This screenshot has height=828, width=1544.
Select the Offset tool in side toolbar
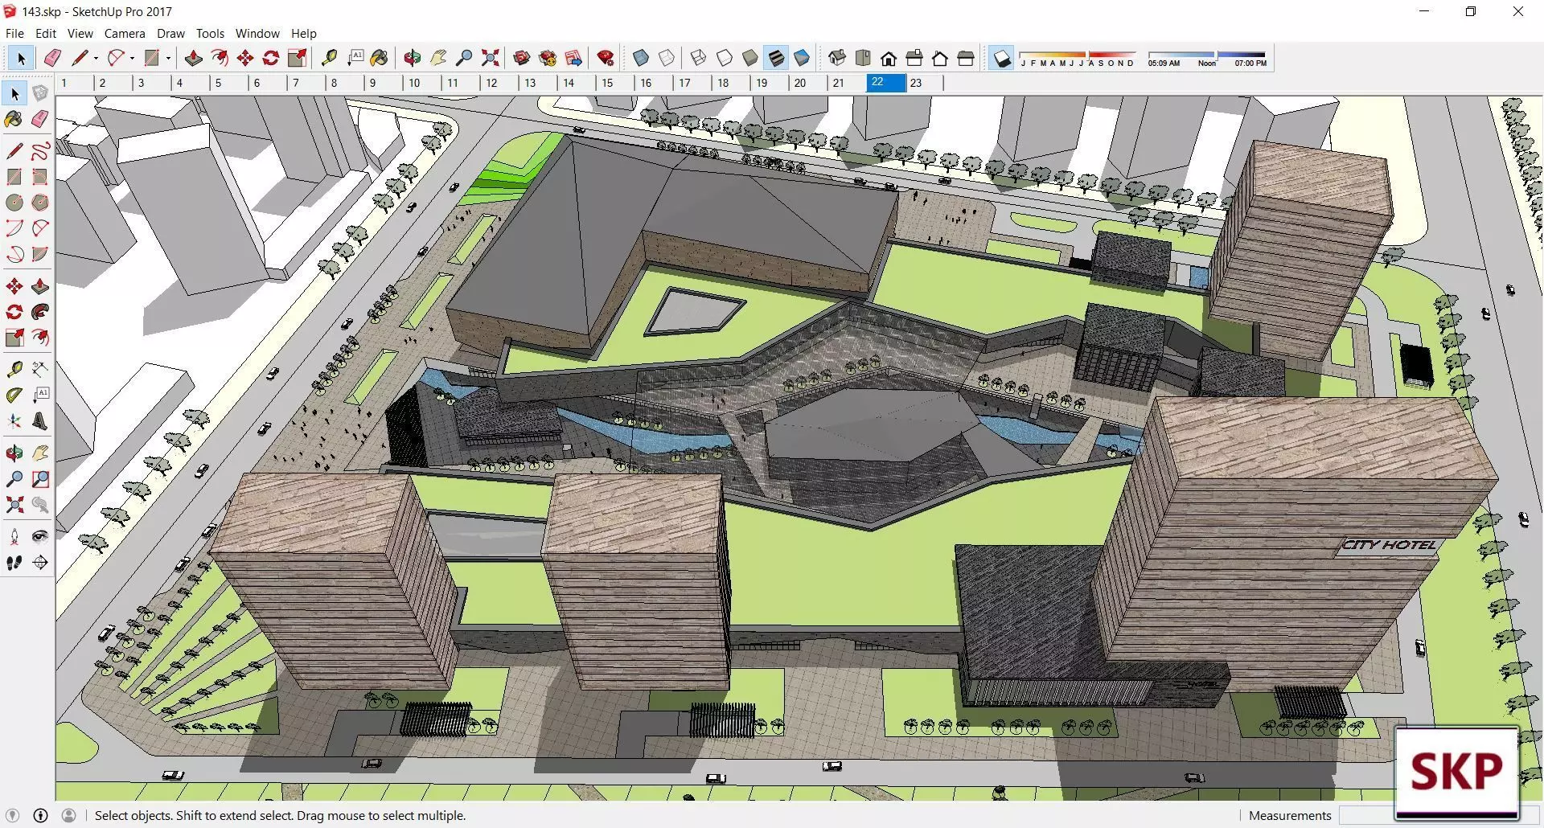coord(39,338)
